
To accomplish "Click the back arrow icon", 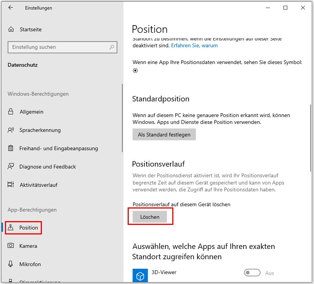I will click(x=11, y=8).
